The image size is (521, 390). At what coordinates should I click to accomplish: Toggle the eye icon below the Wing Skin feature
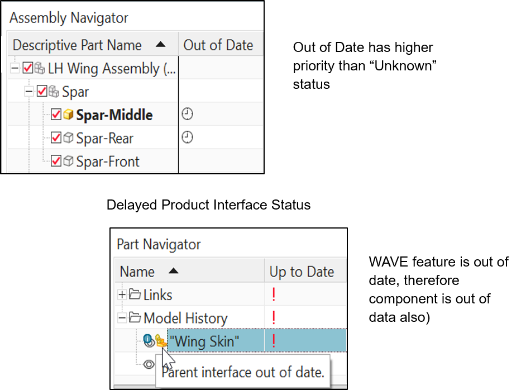click(x=149, y=364)
